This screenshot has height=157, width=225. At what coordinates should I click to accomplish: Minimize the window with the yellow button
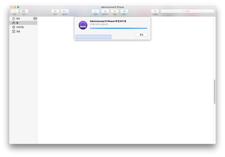tap(15, 7)
